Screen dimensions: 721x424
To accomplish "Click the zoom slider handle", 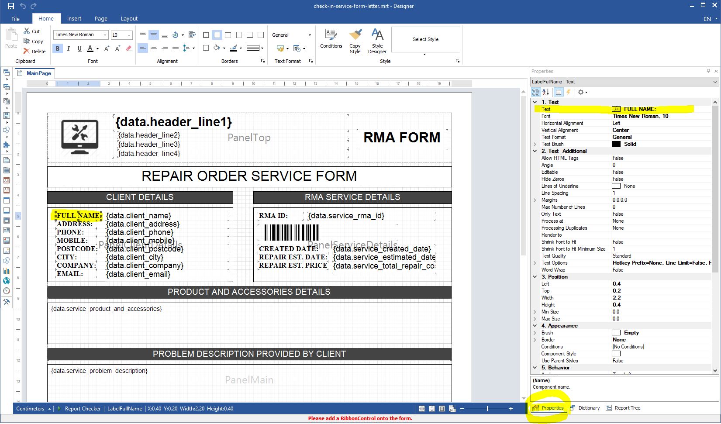I will pos(487,409).
